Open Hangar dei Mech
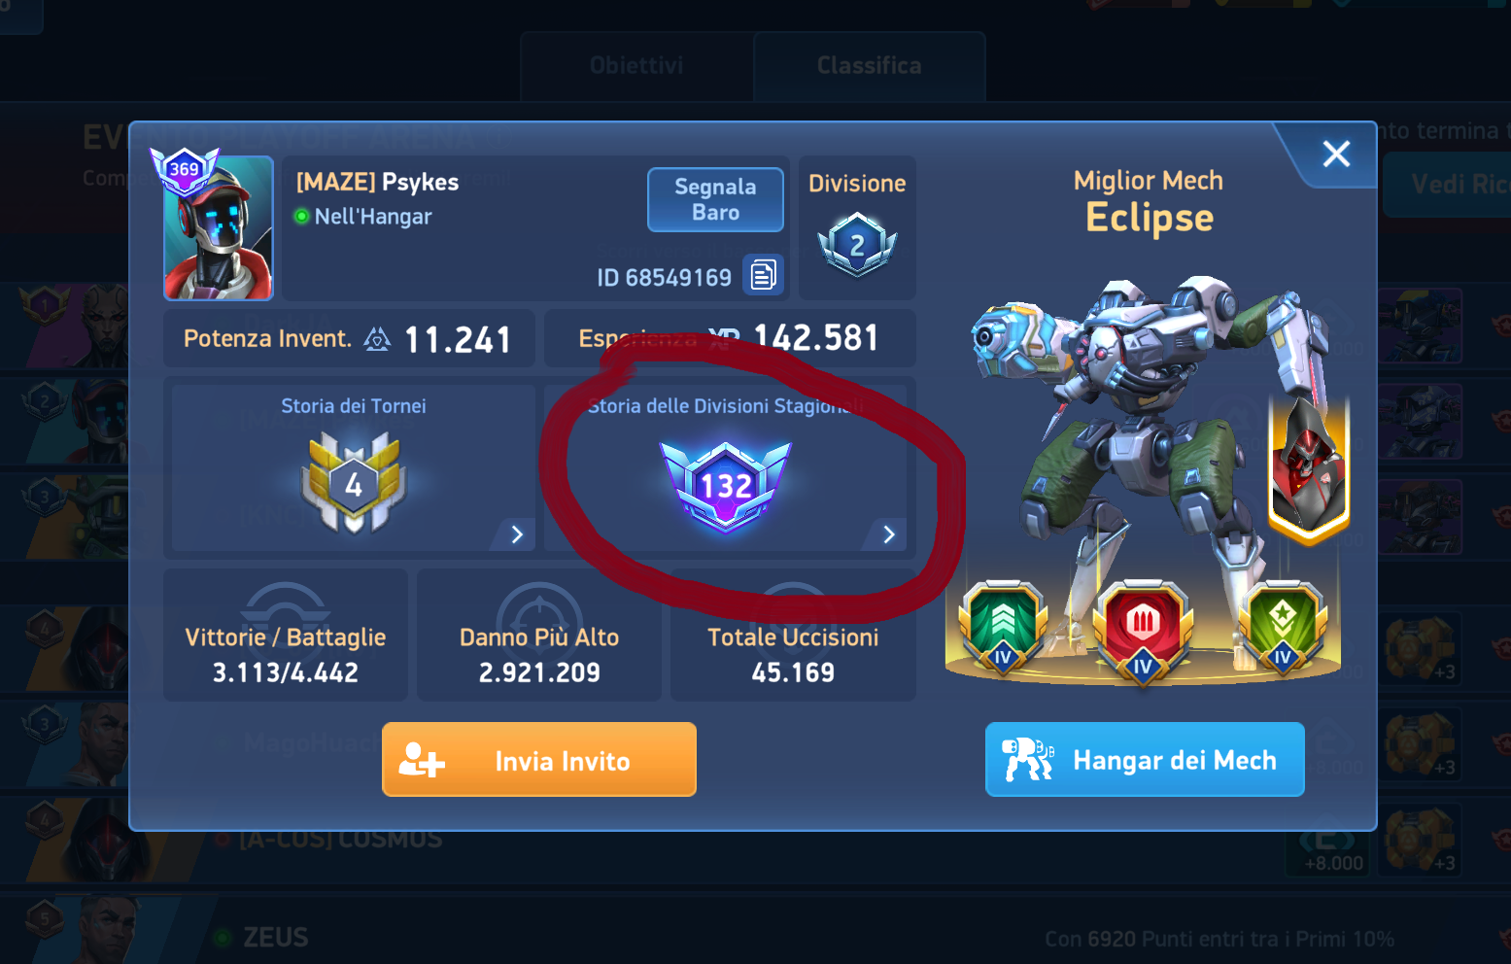Screen dimensions: 1511x964 click(1145, 760)
